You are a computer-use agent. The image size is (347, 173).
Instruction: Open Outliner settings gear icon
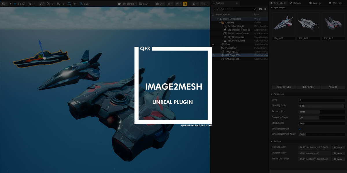coord(265,9)
